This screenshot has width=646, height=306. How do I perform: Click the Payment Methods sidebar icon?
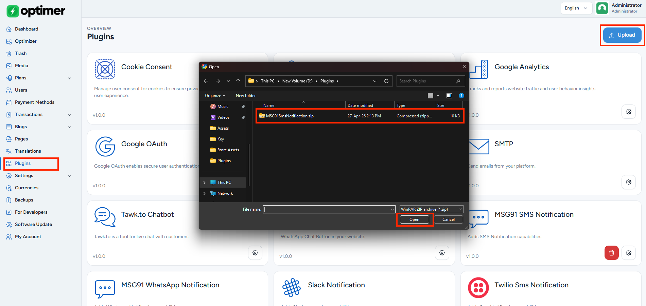(9, 102)
